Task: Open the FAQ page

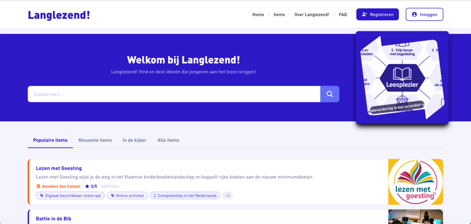Action: pyautogui.click(x=343, y=15)
